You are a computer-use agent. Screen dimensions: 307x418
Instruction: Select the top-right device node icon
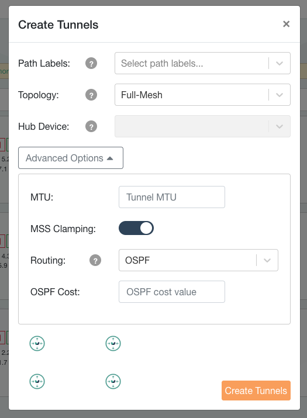[113, 343]
